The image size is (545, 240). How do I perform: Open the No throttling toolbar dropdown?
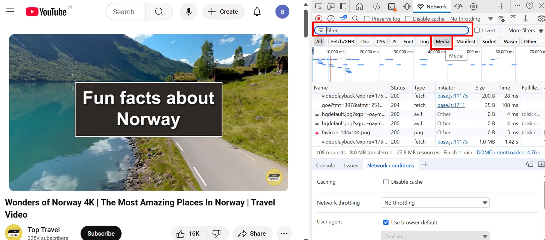471,19
